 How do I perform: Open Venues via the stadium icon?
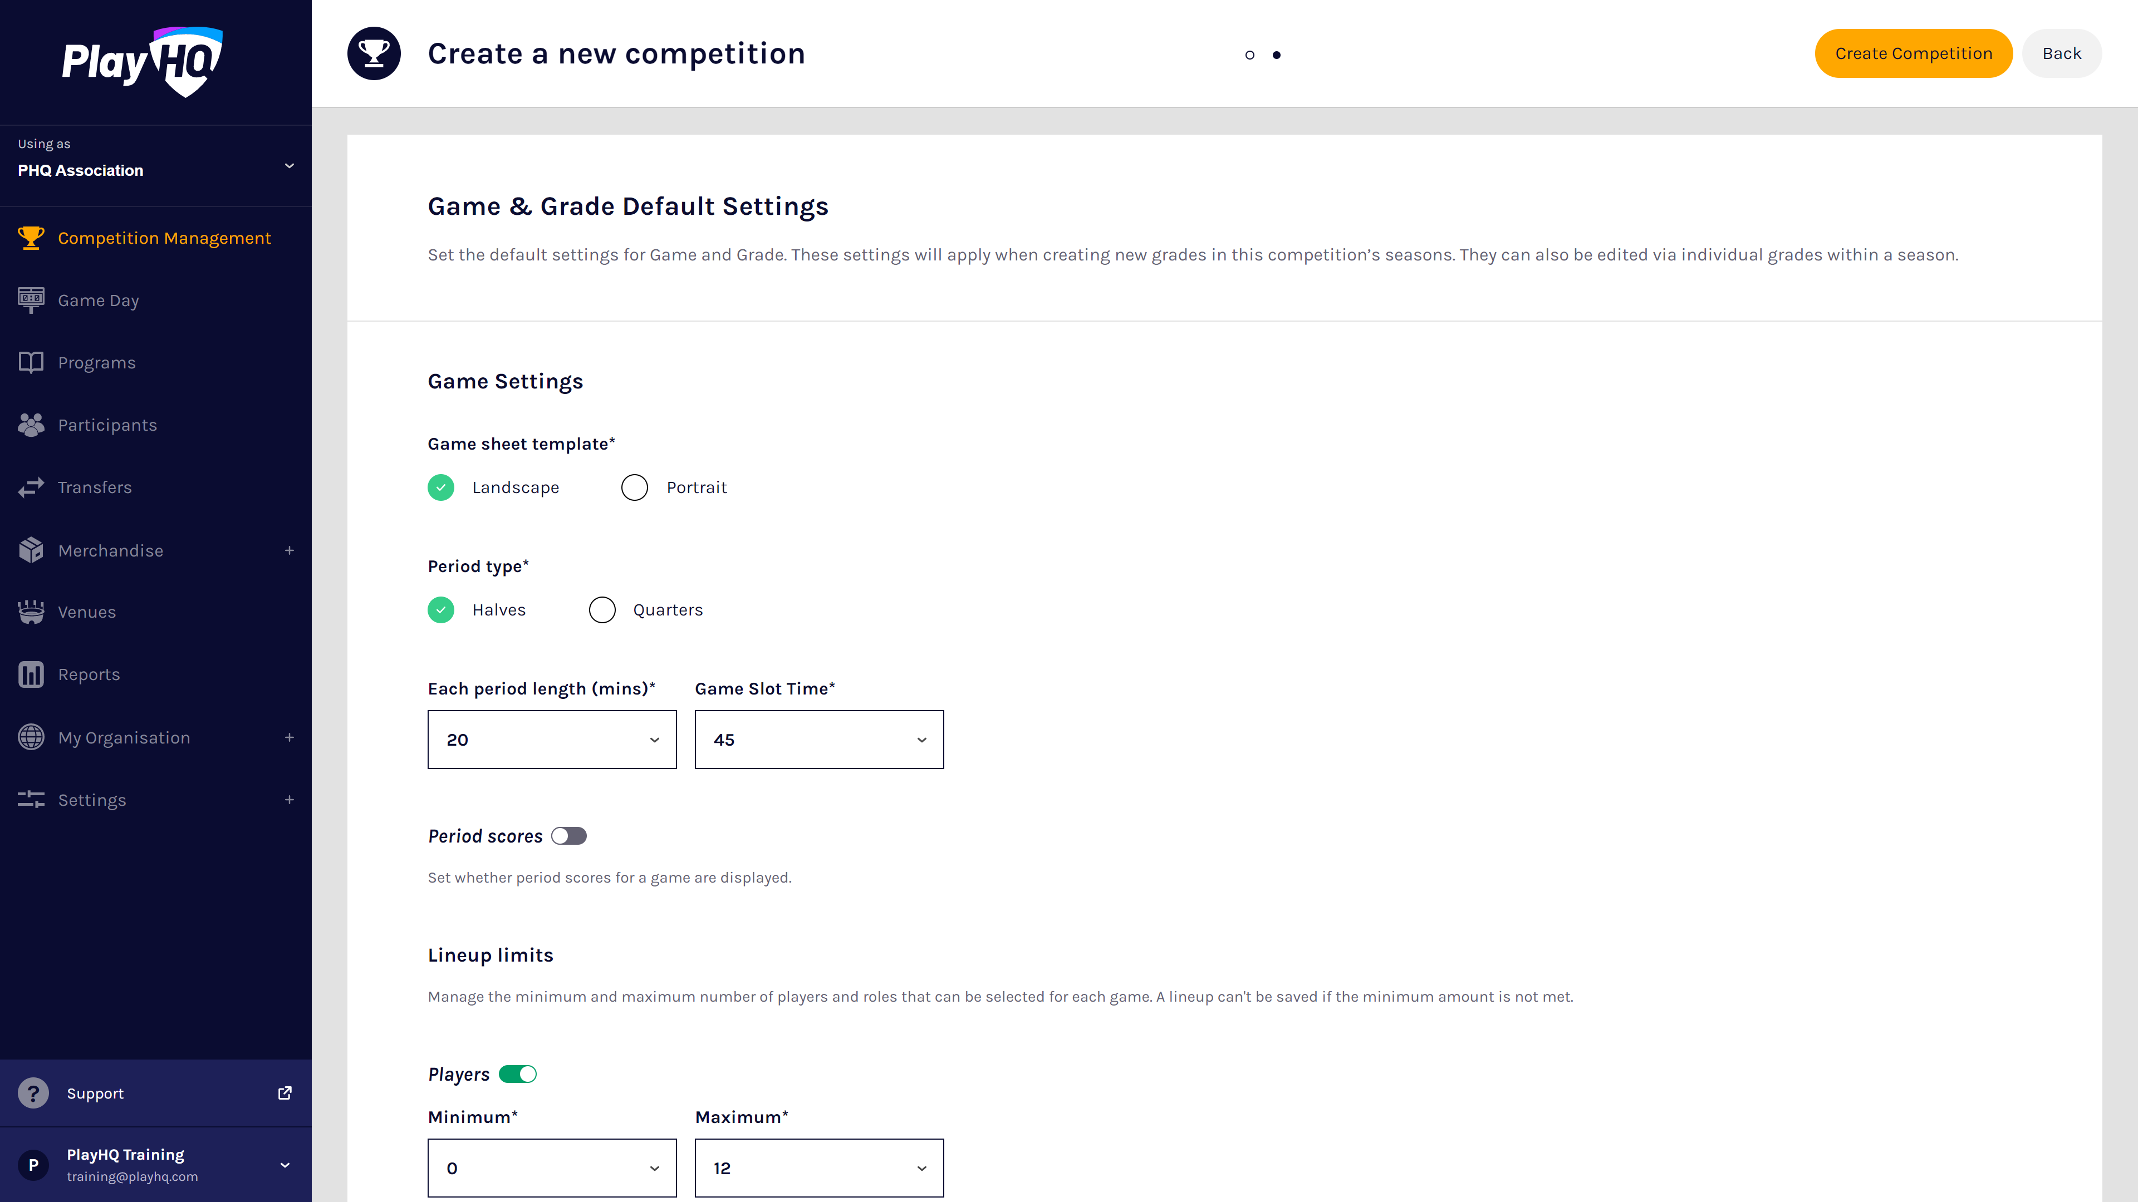click(x=31, y=612)
